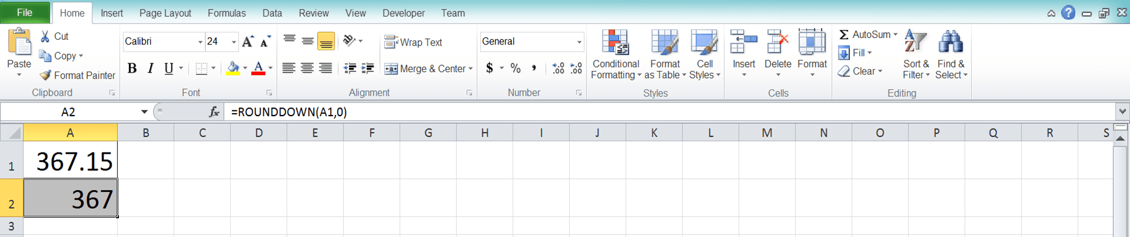The image size is (1130, 237).
Task: Toggle Merge & Center
Action: click(425, 69)
